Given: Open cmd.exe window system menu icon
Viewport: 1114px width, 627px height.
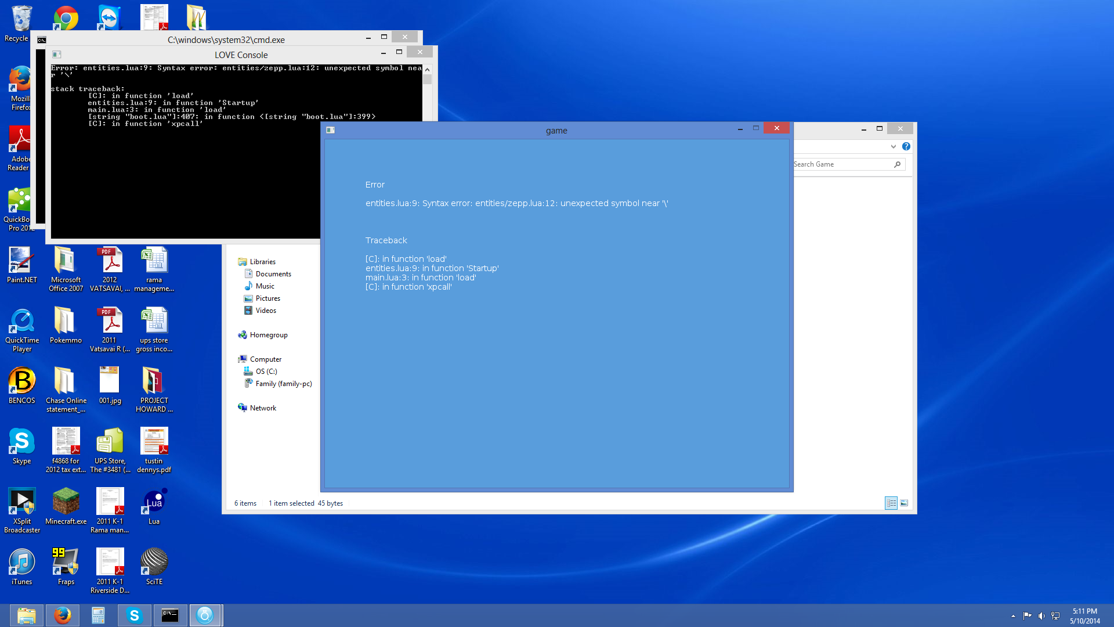Looking at the screenshot, I should coord(42,39).
